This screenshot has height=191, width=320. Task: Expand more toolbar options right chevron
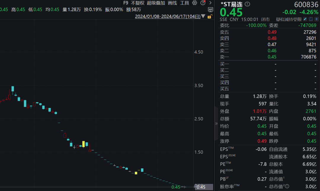(210, 3)
